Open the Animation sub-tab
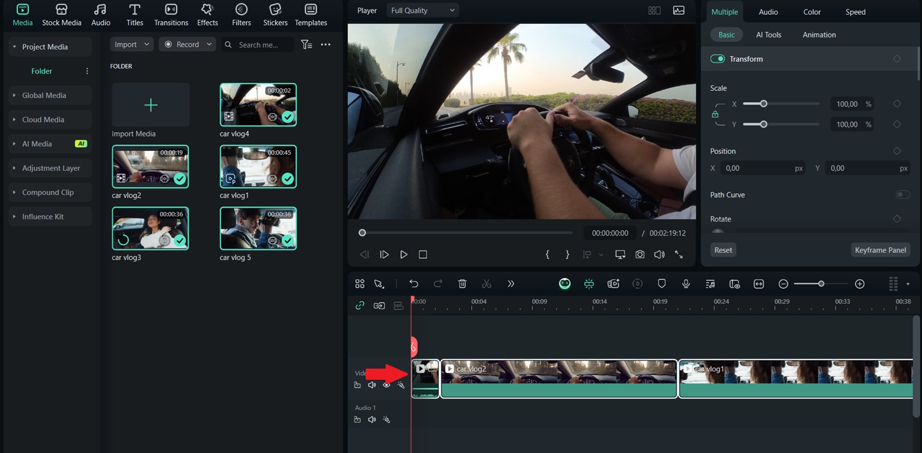This screenshot has width=922, height=453. (x=819, y=35)
